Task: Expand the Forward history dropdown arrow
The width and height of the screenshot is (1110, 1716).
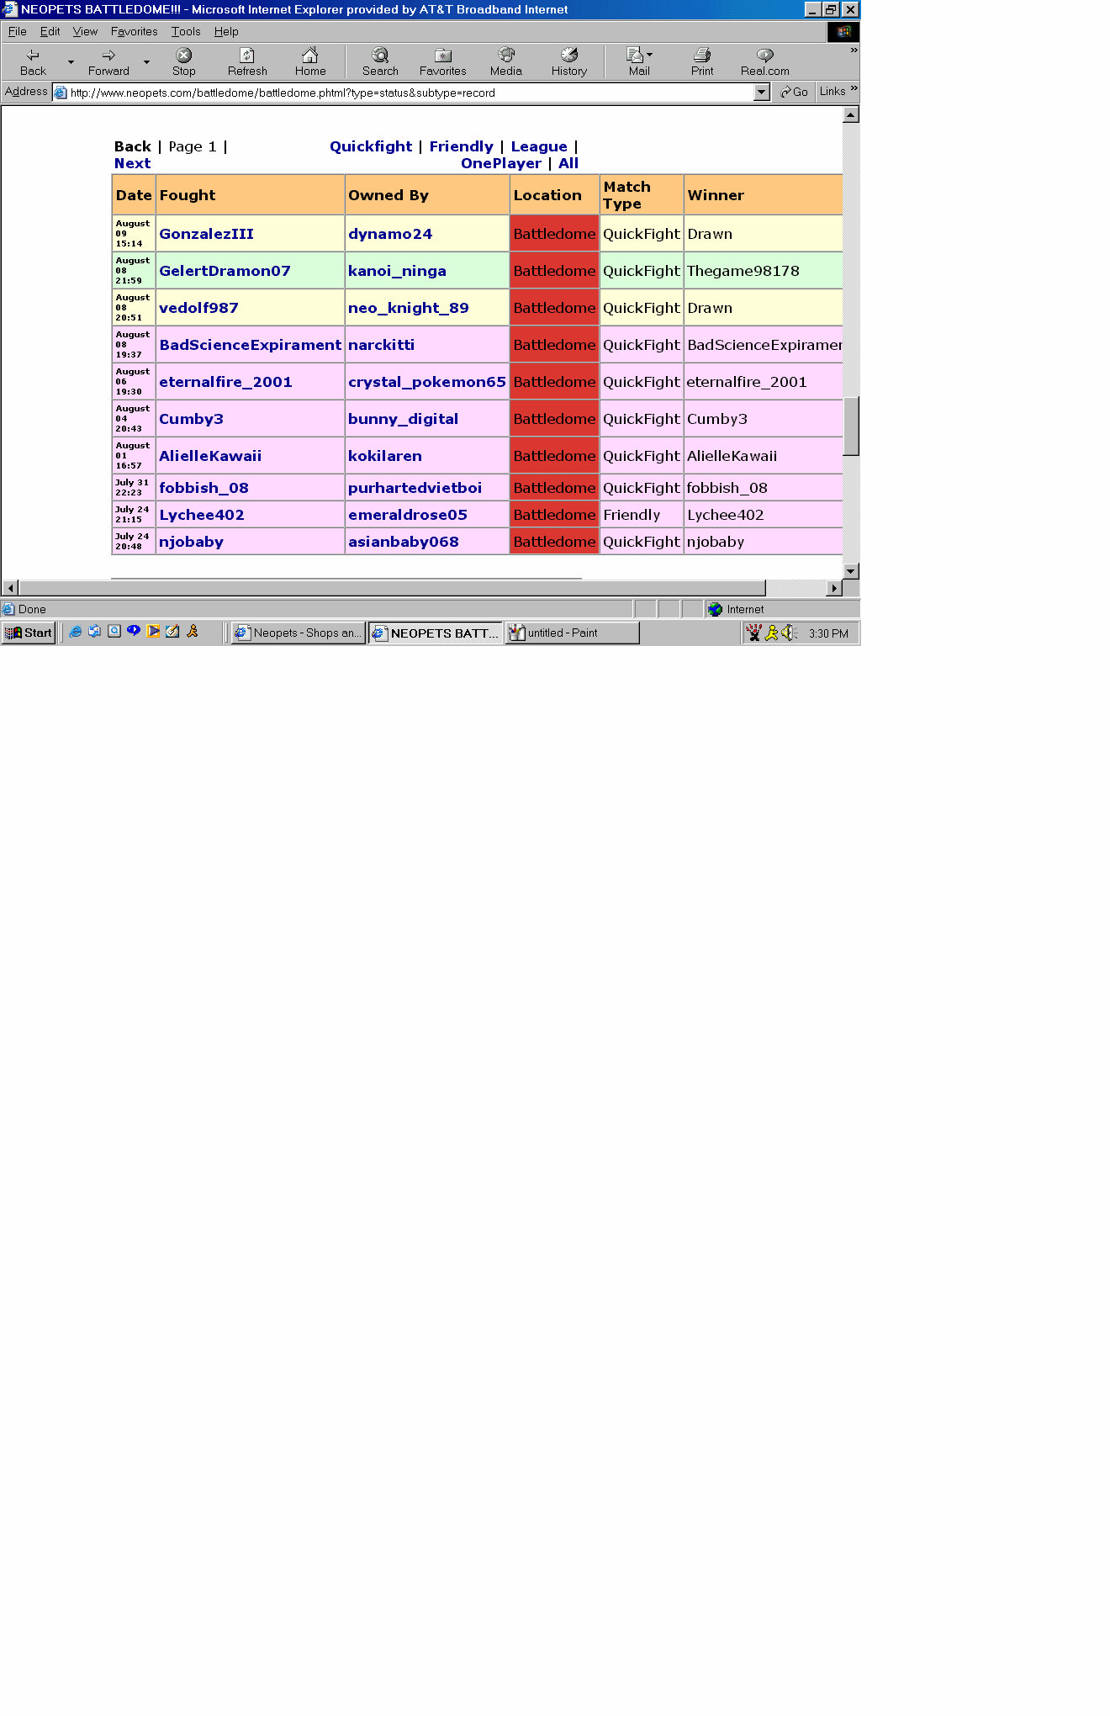Action: (x=146, y=61)
